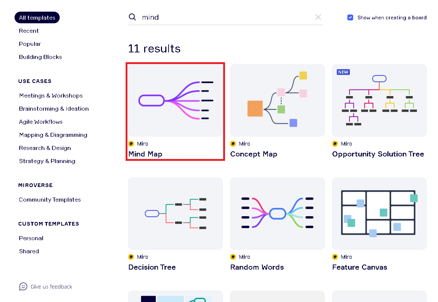The height and width of the screenshot is (302, 438).
Task: Open the Opportunity Solution Tree template preview
Action: click(x=379, y=100)
